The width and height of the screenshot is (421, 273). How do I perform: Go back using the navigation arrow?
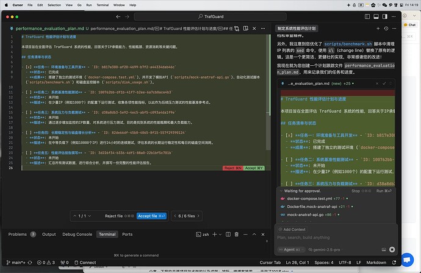coord(118,16)
